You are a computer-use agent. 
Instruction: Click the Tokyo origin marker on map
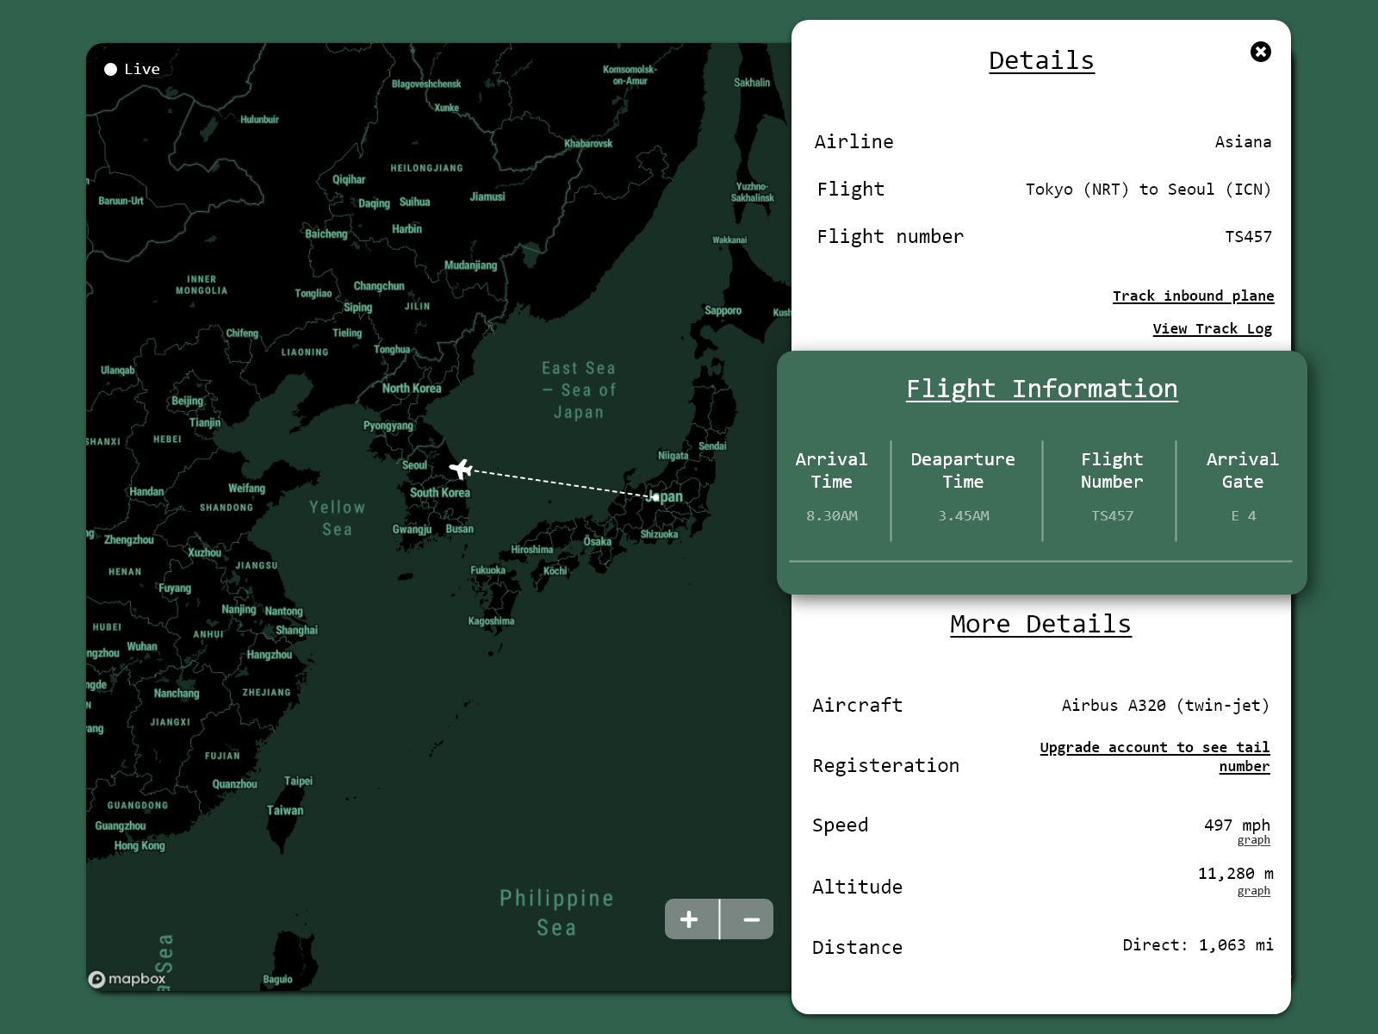[x=655, y=497]
